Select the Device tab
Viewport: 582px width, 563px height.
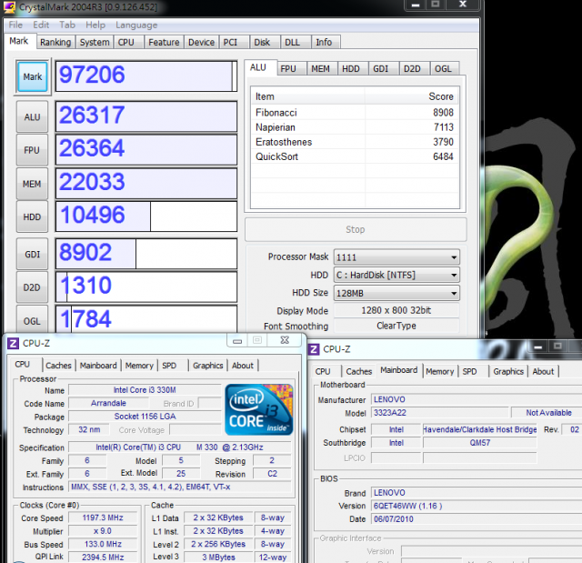click(201, 43)
